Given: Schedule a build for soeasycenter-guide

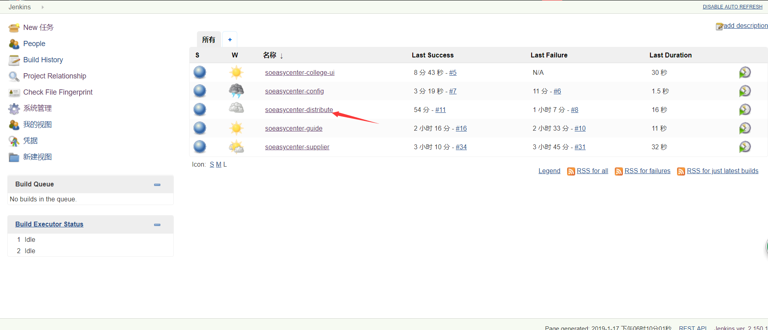Looking at the screenshot, I should pos(745,128).
